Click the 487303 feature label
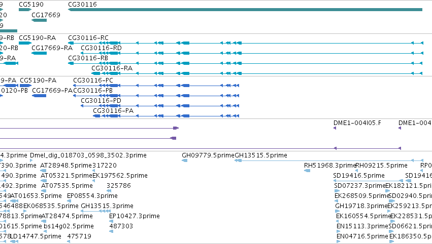The width and height of the screenshot is (432, 244). pos(121,226)
